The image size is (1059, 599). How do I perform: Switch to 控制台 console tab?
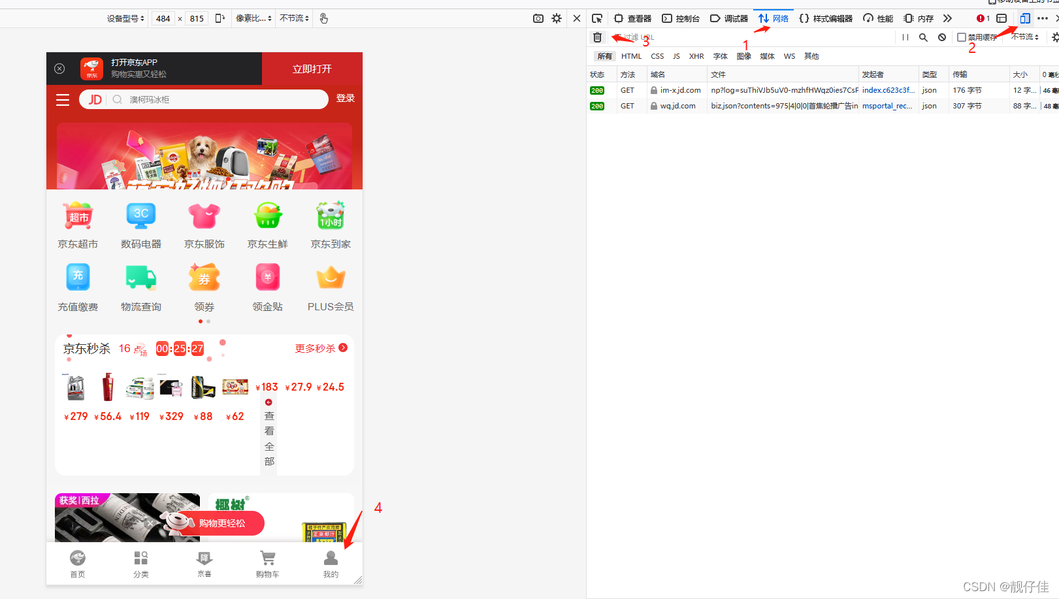(681, 18)
